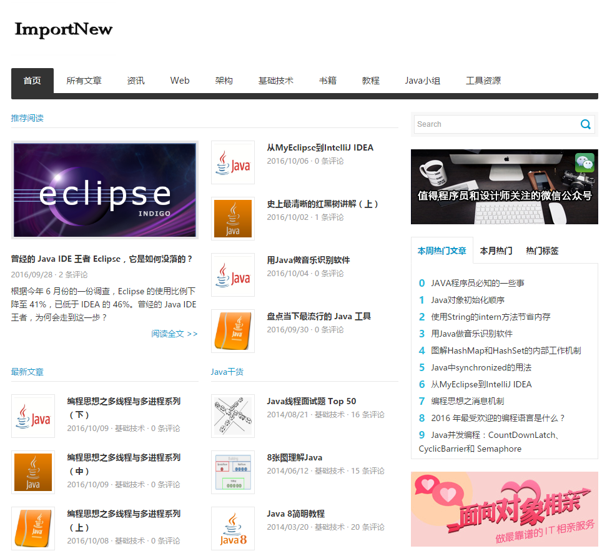Go to the 工具资源 navigation item
Viewport: 602px width, 551px height.
point(483,81)
